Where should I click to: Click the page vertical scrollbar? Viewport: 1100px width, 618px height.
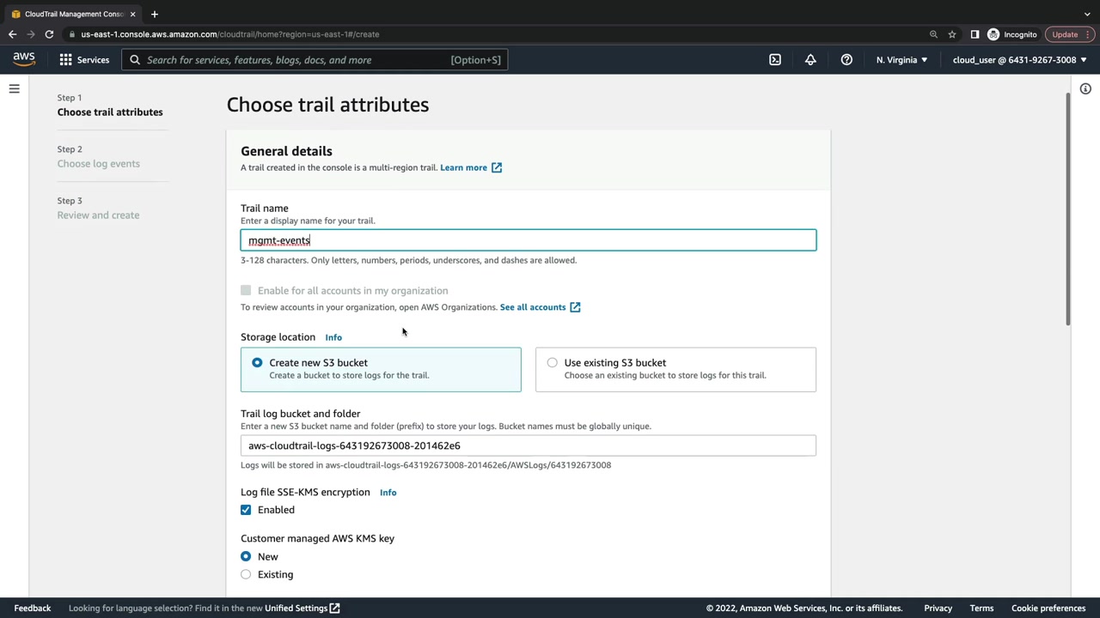coord(1069,210)
